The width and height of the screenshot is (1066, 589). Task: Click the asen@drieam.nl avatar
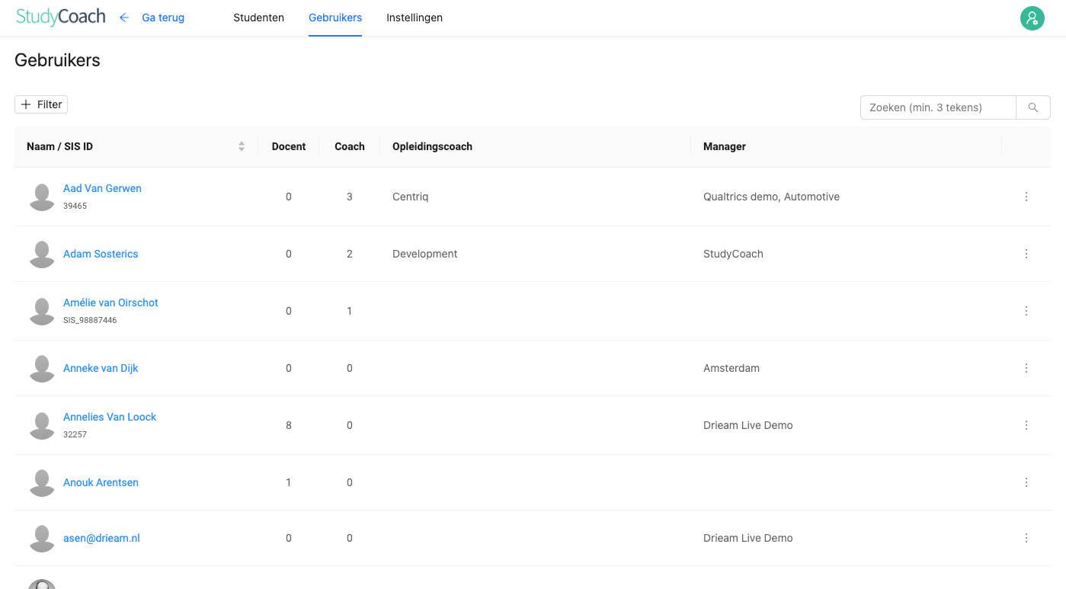point(42,538)
